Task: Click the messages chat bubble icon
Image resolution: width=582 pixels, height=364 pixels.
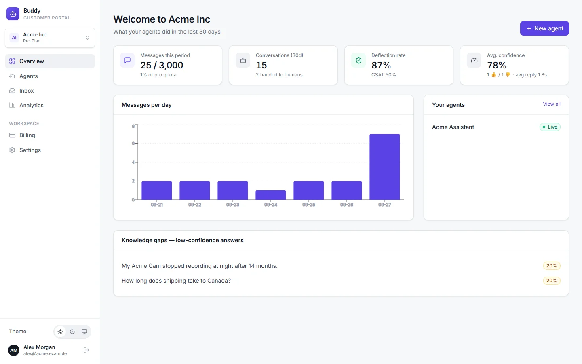Action: click(x=127, y=60)
